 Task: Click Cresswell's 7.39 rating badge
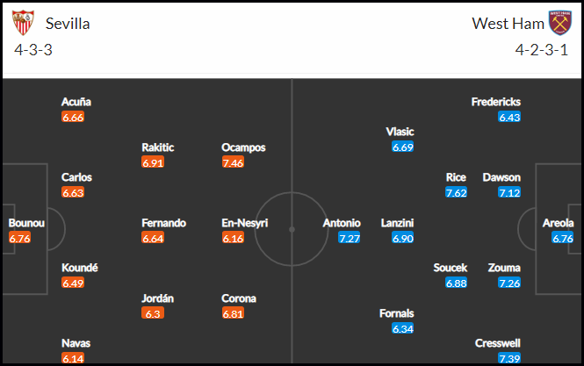click(x=509, y=358)
